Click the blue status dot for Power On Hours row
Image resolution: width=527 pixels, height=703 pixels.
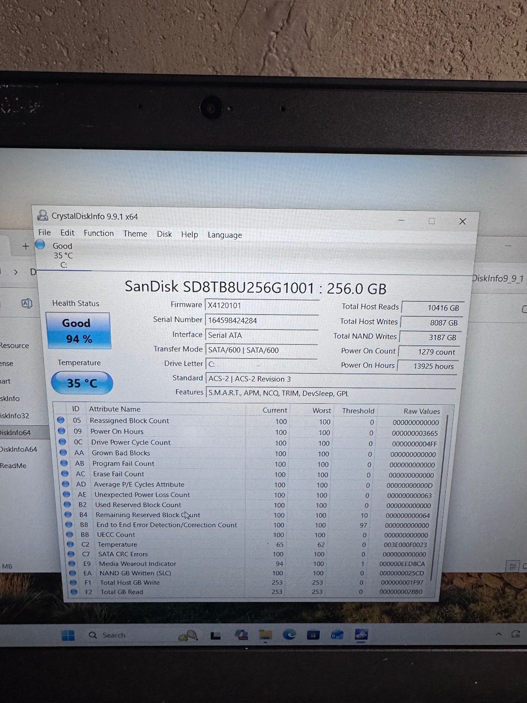tap(61, 431)
